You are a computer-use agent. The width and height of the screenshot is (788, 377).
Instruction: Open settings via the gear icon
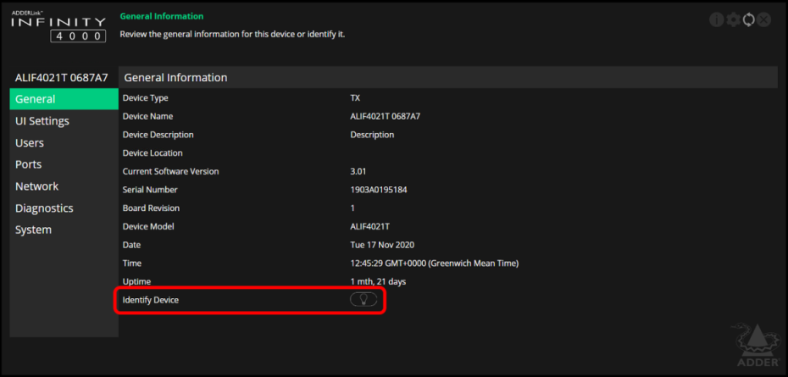(x=733, y=19)
